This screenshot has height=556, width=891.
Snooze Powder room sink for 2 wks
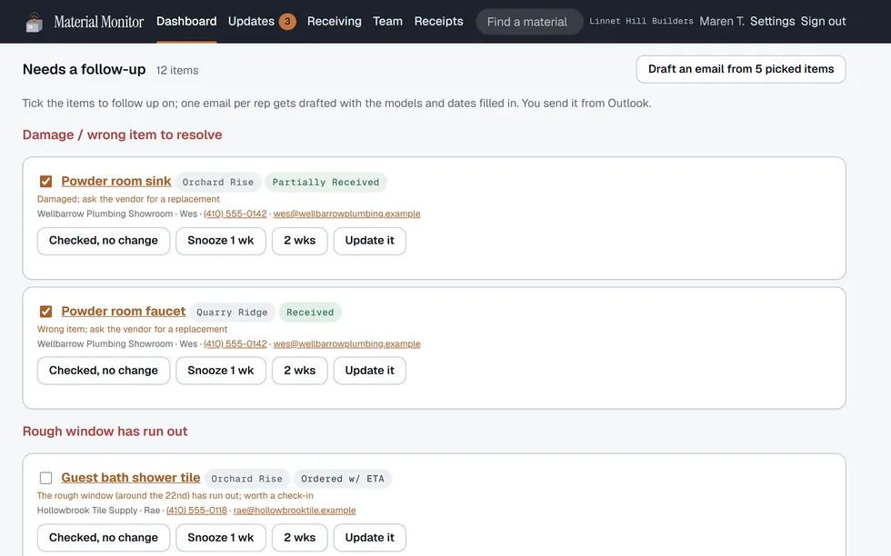point(299,241)
